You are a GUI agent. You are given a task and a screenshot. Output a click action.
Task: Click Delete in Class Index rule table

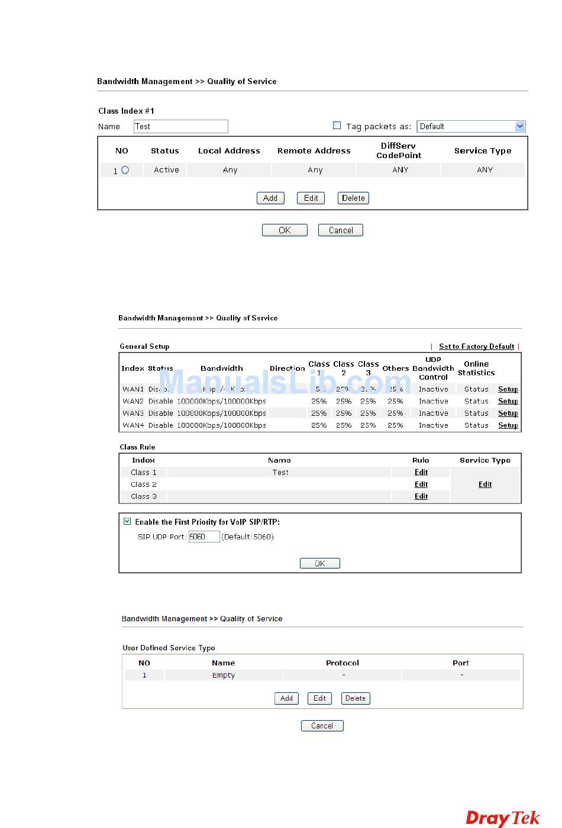(353, 198)
